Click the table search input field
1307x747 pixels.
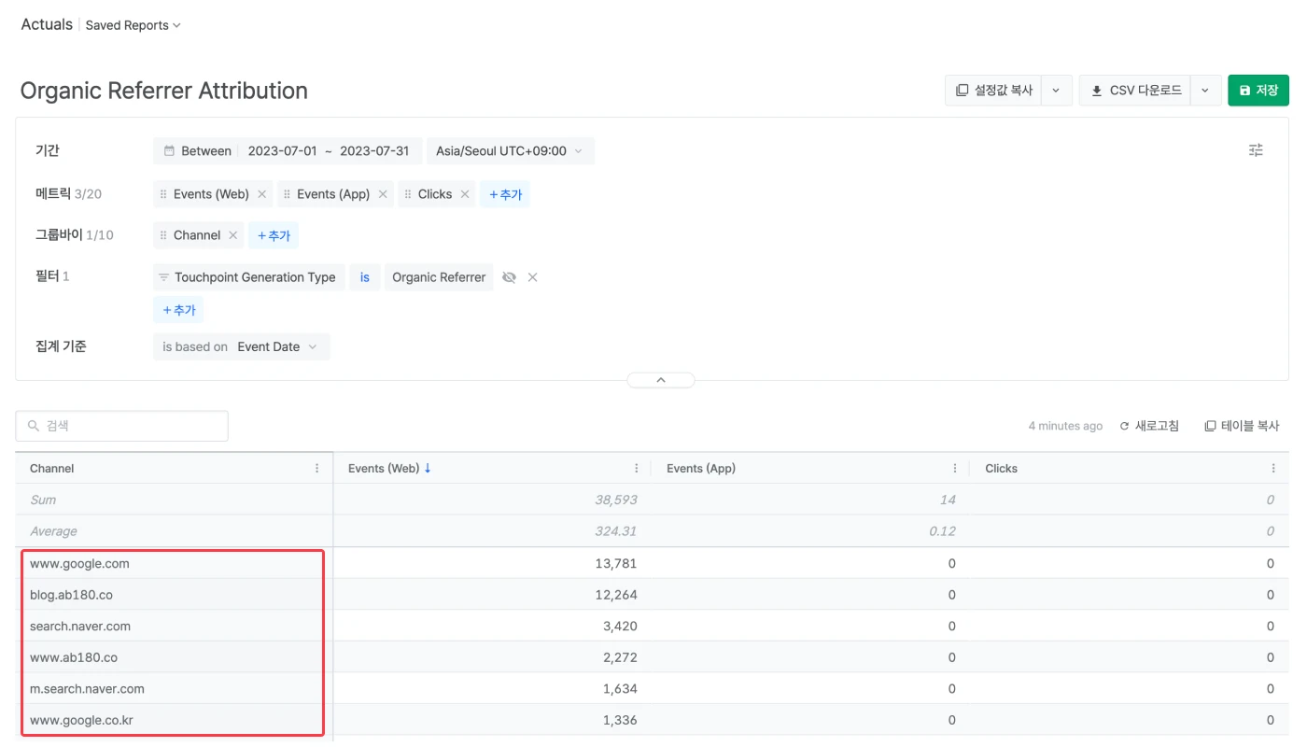122,426
